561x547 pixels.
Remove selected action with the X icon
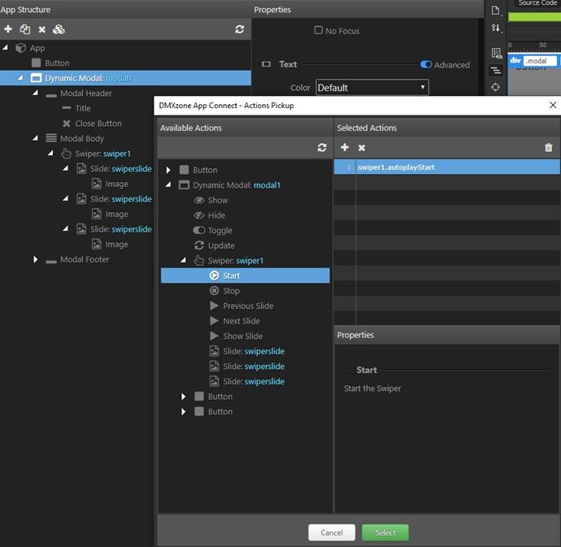tap(362, 147)
